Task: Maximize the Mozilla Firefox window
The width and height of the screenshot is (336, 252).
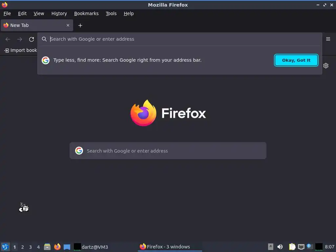Action: tap(325, 5)
